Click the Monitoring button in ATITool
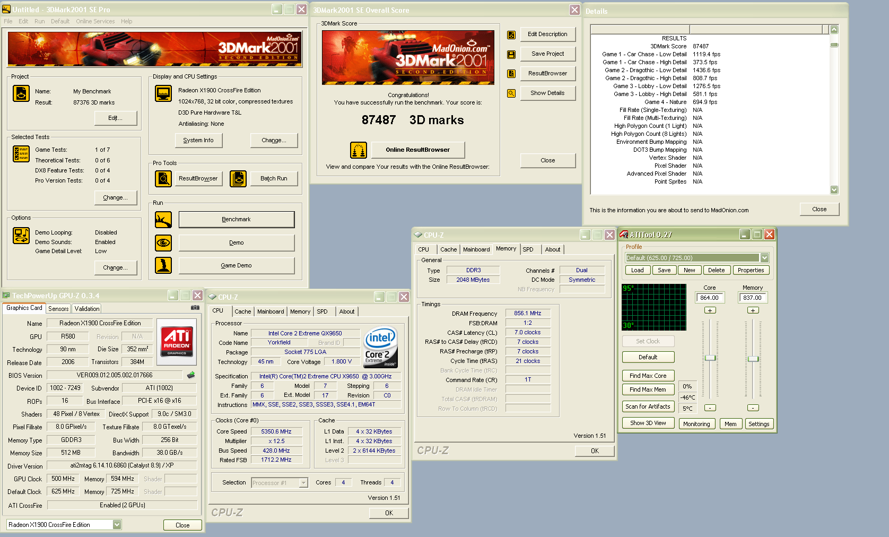Viewport: 889px width, 537px height. click(x=696, y=424)
